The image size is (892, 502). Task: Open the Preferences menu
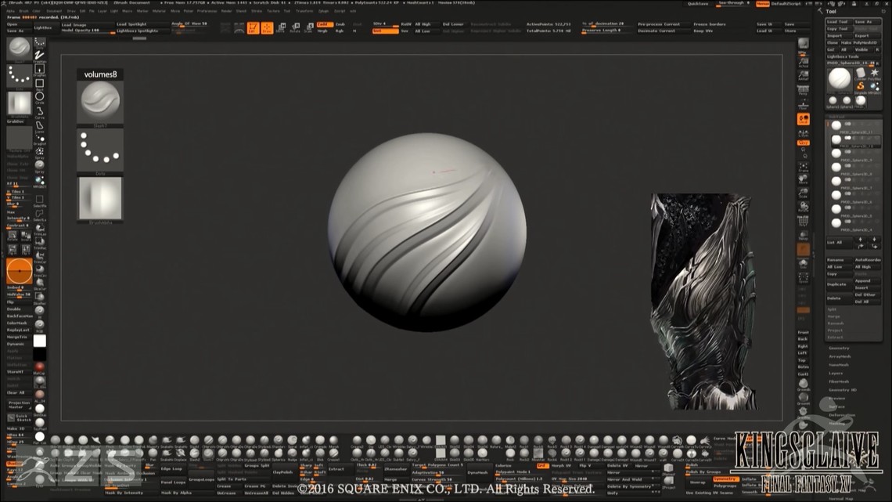coord(207,11)
